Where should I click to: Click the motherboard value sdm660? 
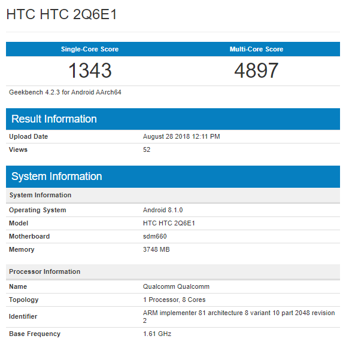[154, 236]
